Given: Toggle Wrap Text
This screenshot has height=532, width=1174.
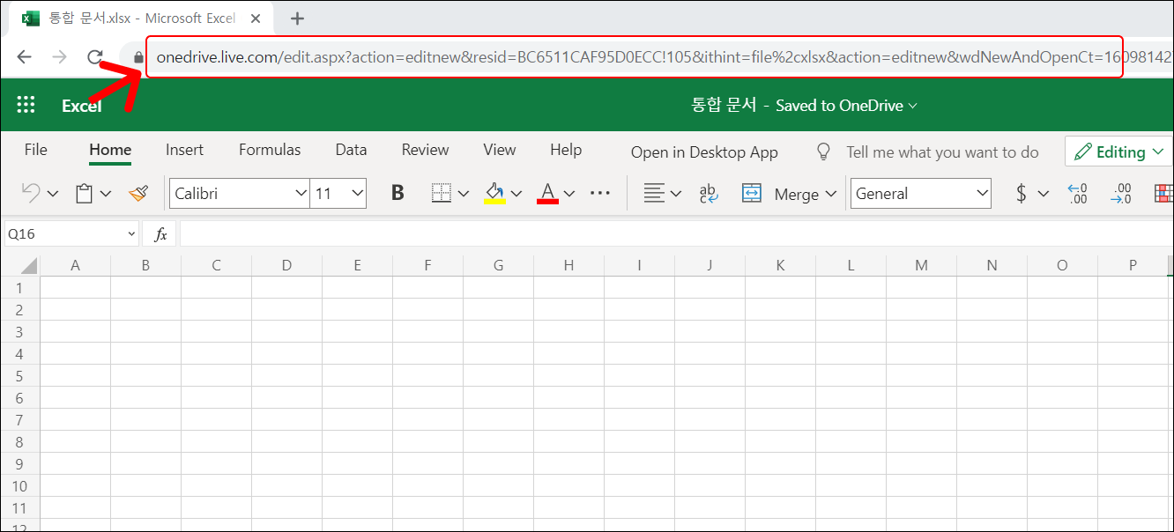Looking at the screenshot, I should (x=708, y=194).
